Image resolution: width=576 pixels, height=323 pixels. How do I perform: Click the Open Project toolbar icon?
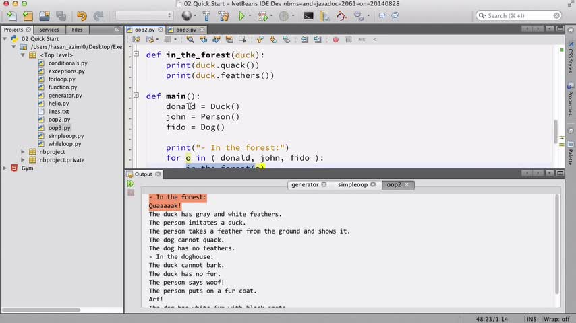45,15
